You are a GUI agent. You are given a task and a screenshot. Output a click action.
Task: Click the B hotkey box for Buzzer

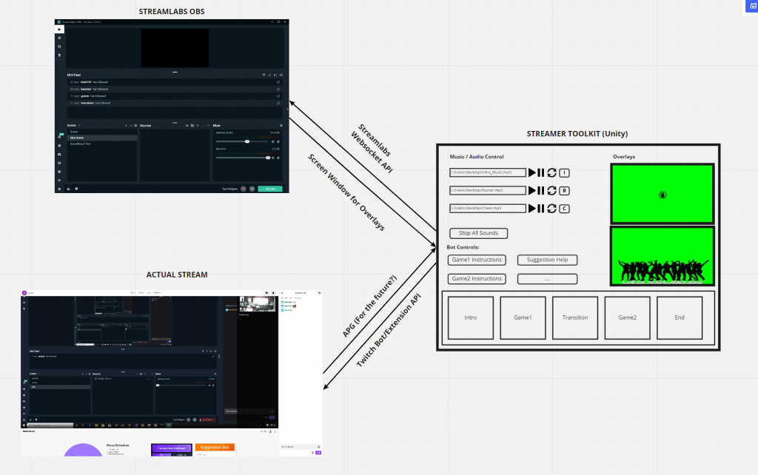click(564, 191)
